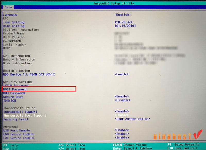Click the Bootable Device heading
Viewport: 206px width, 150px height.
pos(16,71)
